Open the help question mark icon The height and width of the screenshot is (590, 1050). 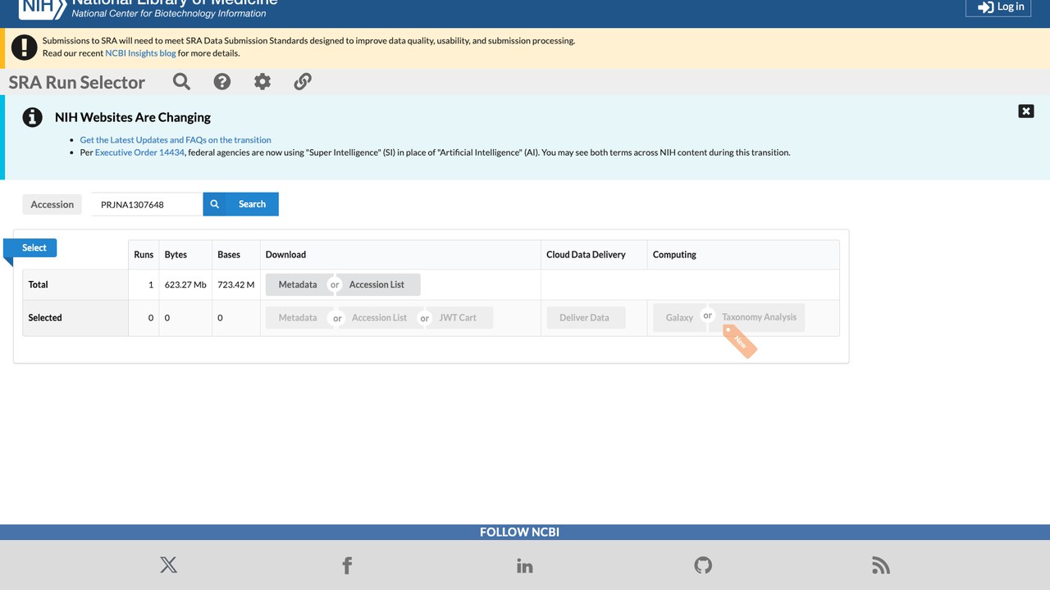[x=222, y=81]
